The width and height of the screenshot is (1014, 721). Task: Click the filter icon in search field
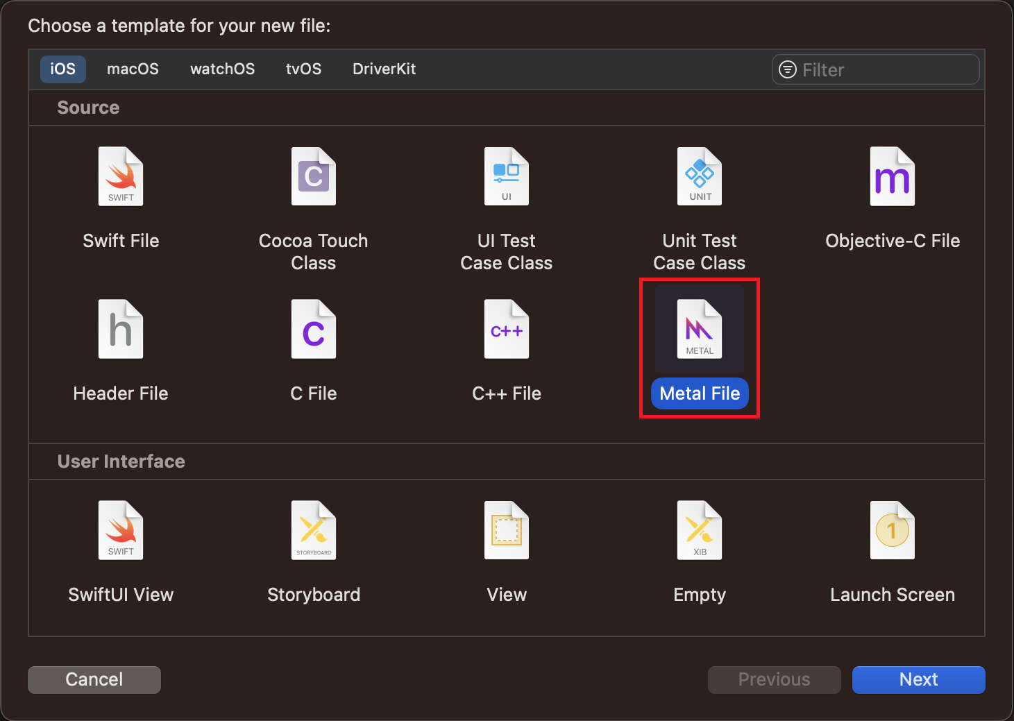click(x=788, y=69)
